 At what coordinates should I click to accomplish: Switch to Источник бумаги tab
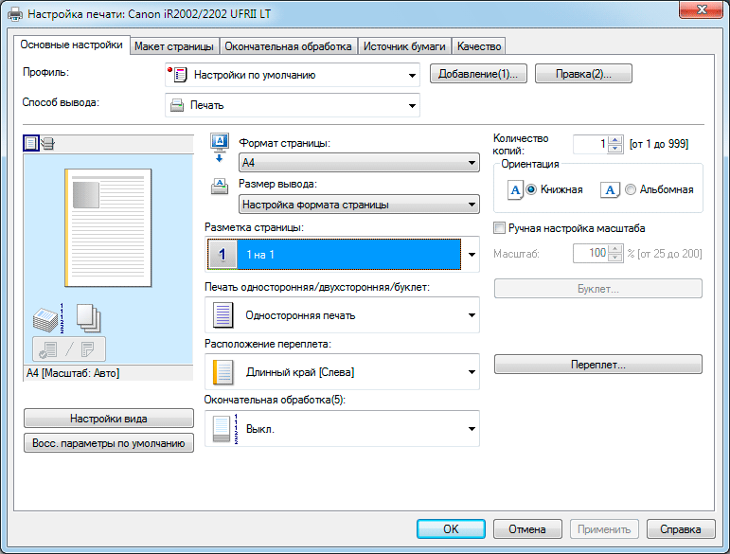point(404,46)
